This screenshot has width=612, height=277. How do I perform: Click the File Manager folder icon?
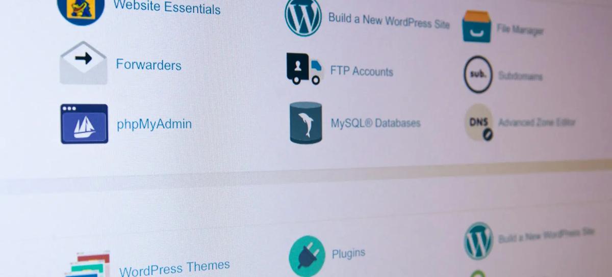[477, 26]
